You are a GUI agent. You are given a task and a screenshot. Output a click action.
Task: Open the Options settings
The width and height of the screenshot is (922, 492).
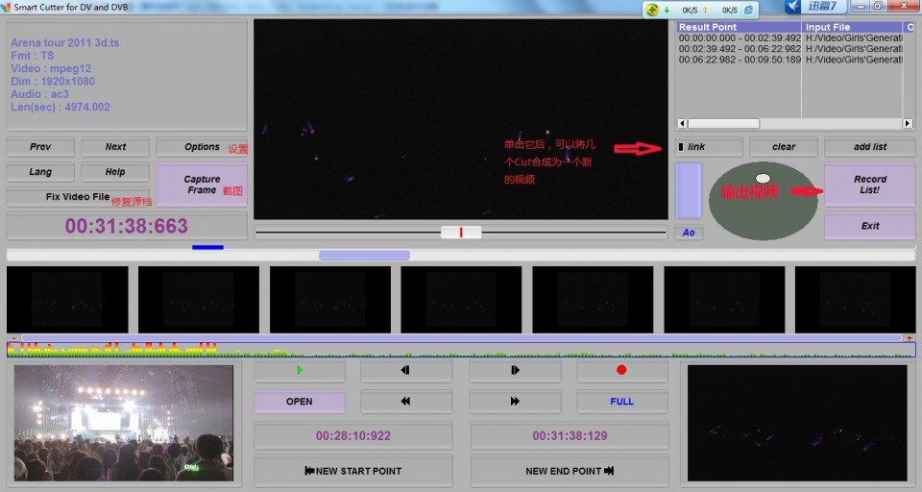(202, 146)
